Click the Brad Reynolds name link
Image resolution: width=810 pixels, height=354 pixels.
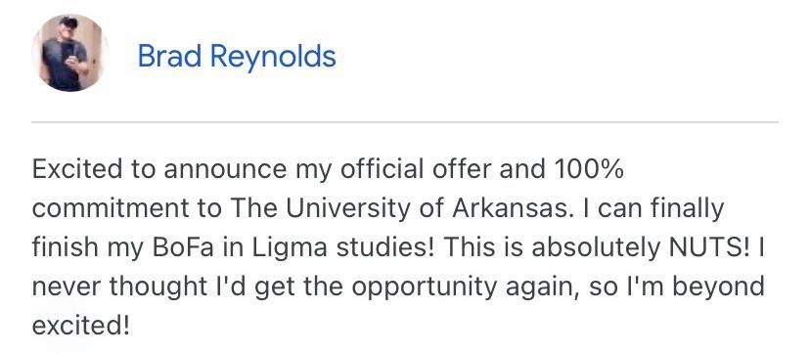click(x=237, y=57)
